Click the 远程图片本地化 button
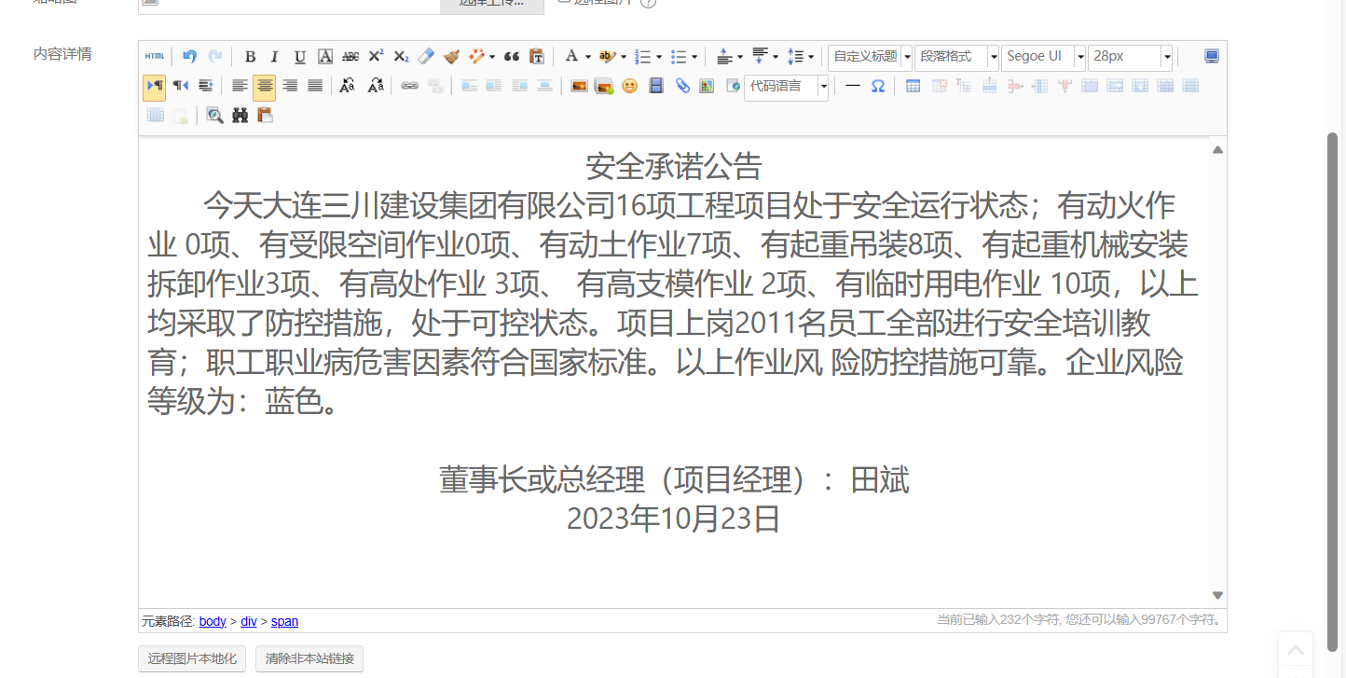1346x678 pixels. click(192, 659)
